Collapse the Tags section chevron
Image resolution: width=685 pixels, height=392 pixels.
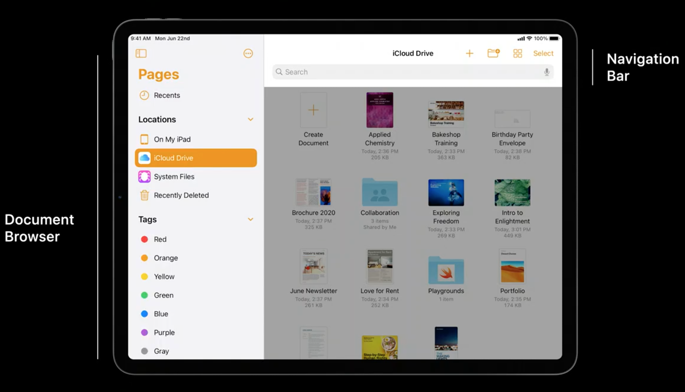(250, 219)
